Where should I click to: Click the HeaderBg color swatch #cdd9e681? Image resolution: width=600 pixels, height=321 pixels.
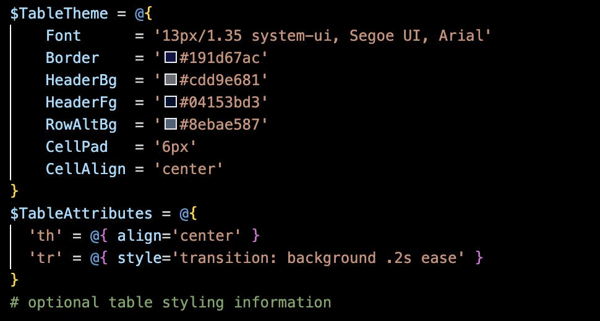pos(171,80)
